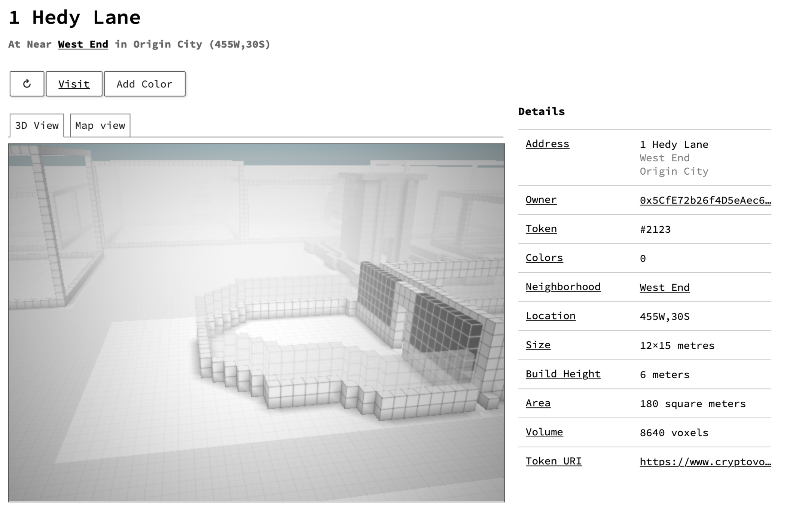This screenshot has height=505, width=790.
Task: Click the Area detail label
Action: tap(538, 403)
